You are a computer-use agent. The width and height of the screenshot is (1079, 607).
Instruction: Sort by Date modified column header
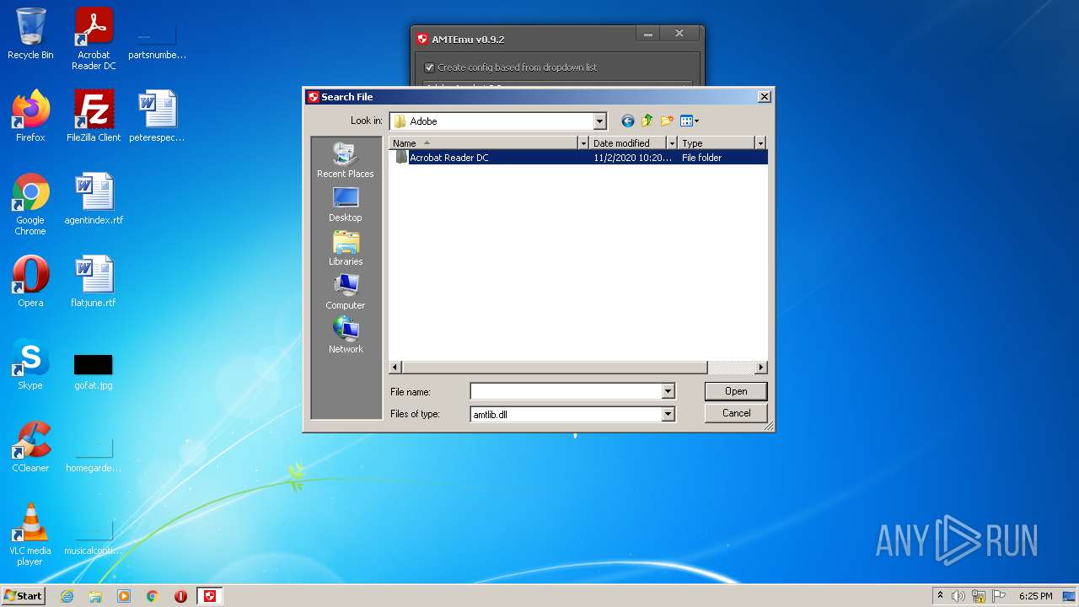(x=628, y=143)
